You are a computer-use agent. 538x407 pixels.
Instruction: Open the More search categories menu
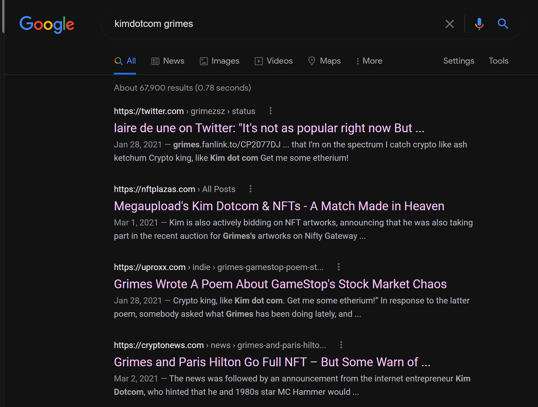[369, 61]
